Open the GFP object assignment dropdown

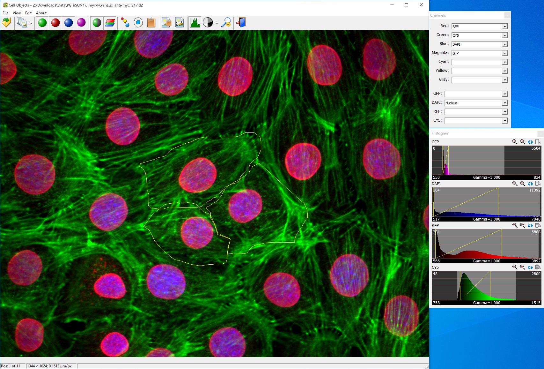coord(476,94)
